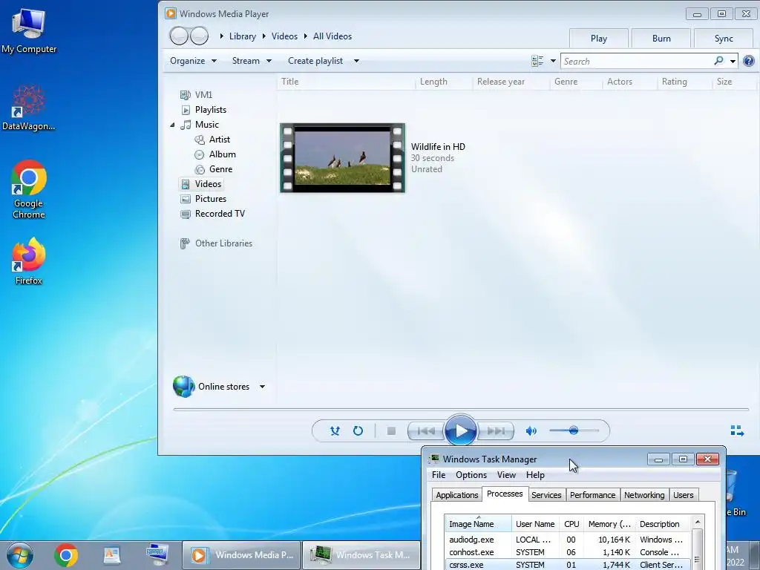Viewport: 760px width, 570px height.
Task: Click the view options icon
Action: pyautogui.click(x=537, y=61)
